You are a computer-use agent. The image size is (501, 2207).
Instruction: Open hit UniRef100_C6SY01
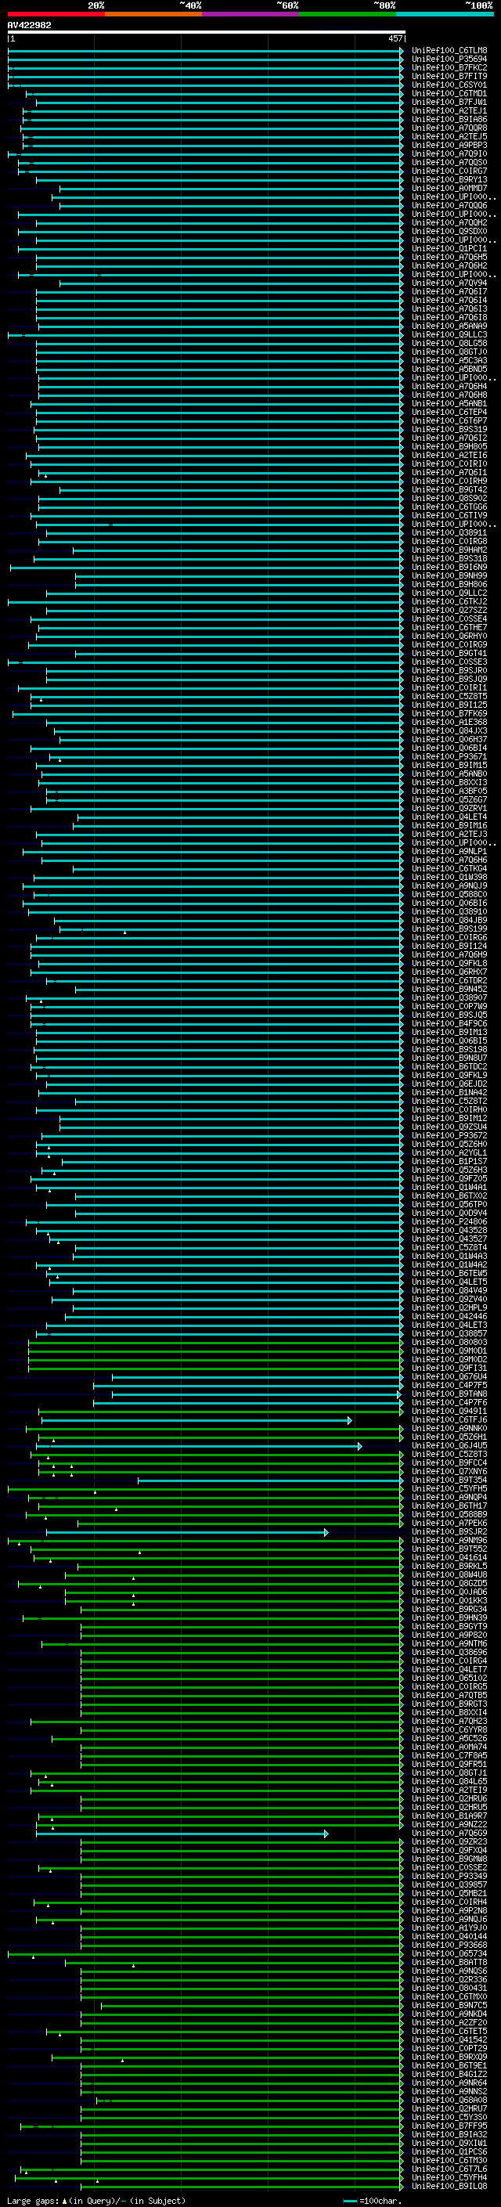click(449, 85)
